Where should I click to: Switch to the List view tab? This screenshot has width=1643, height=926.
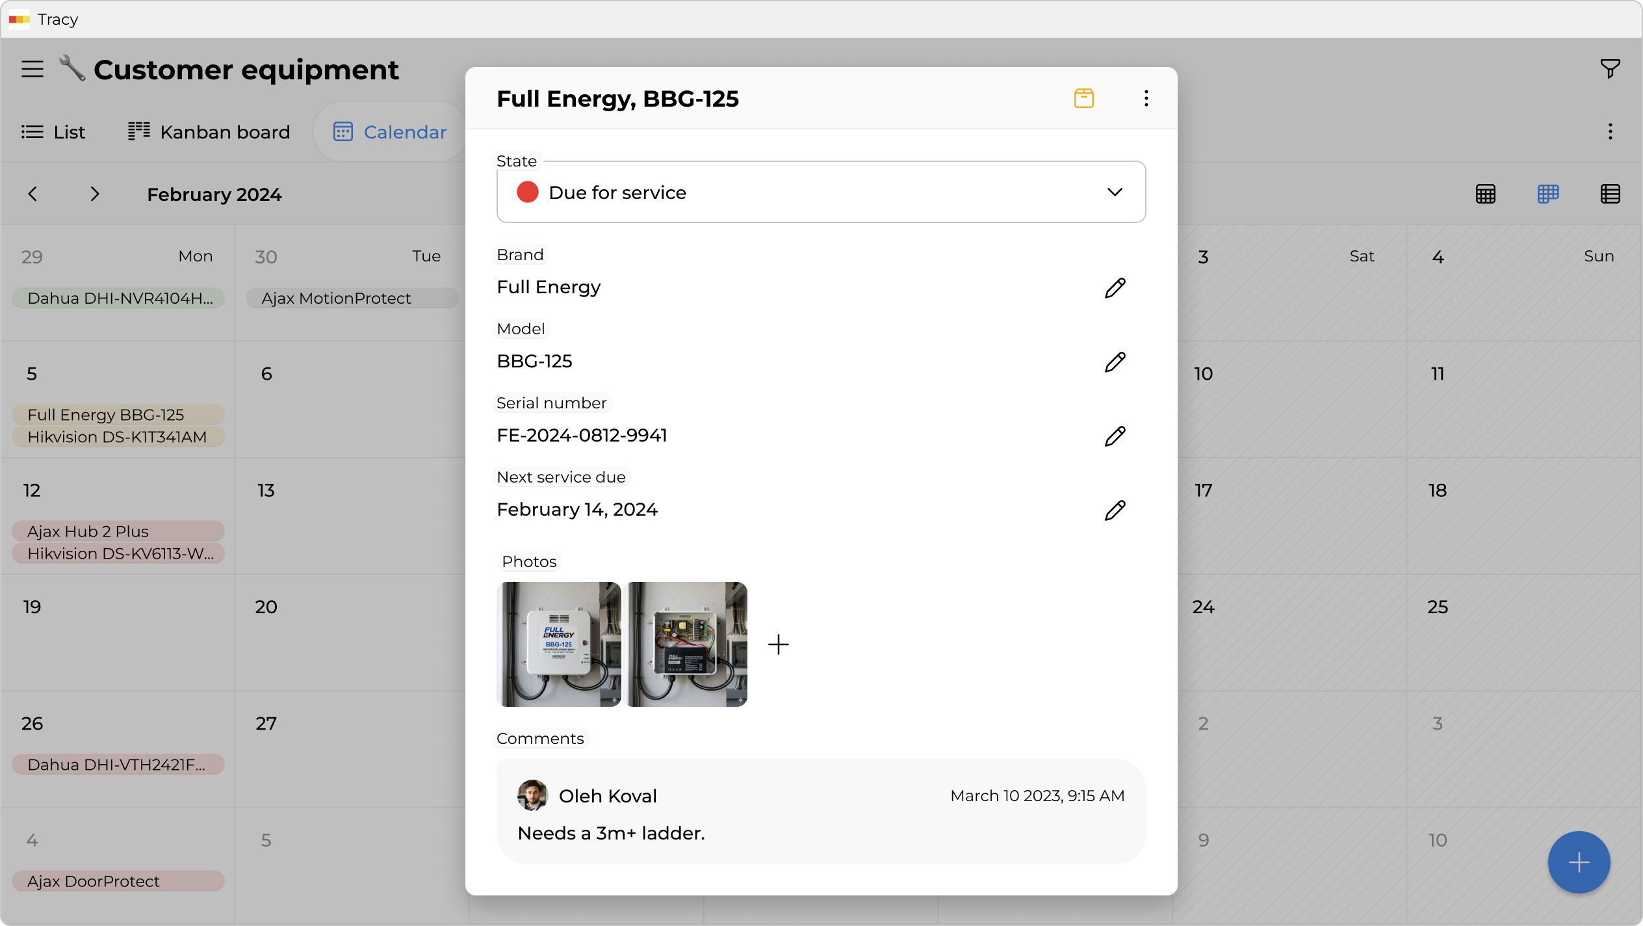click(53, 132)
